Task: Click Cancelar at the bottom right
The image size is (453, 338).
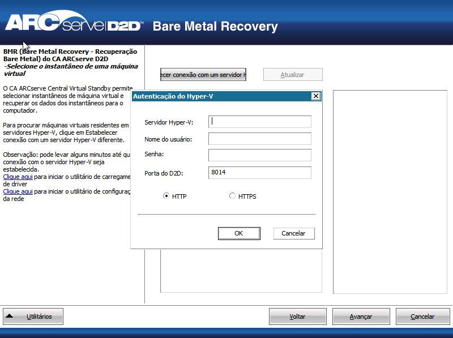Action: click(x=422, y=316)
